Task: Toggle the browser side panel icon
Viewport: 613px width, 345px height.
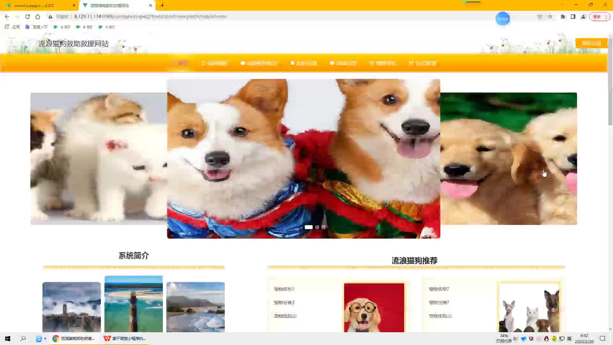Action: click(573, 17)
